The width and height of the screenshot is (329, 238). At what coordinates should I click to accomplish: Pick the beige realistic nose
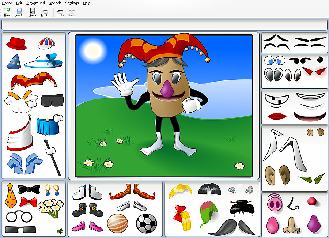click(292, 226)
